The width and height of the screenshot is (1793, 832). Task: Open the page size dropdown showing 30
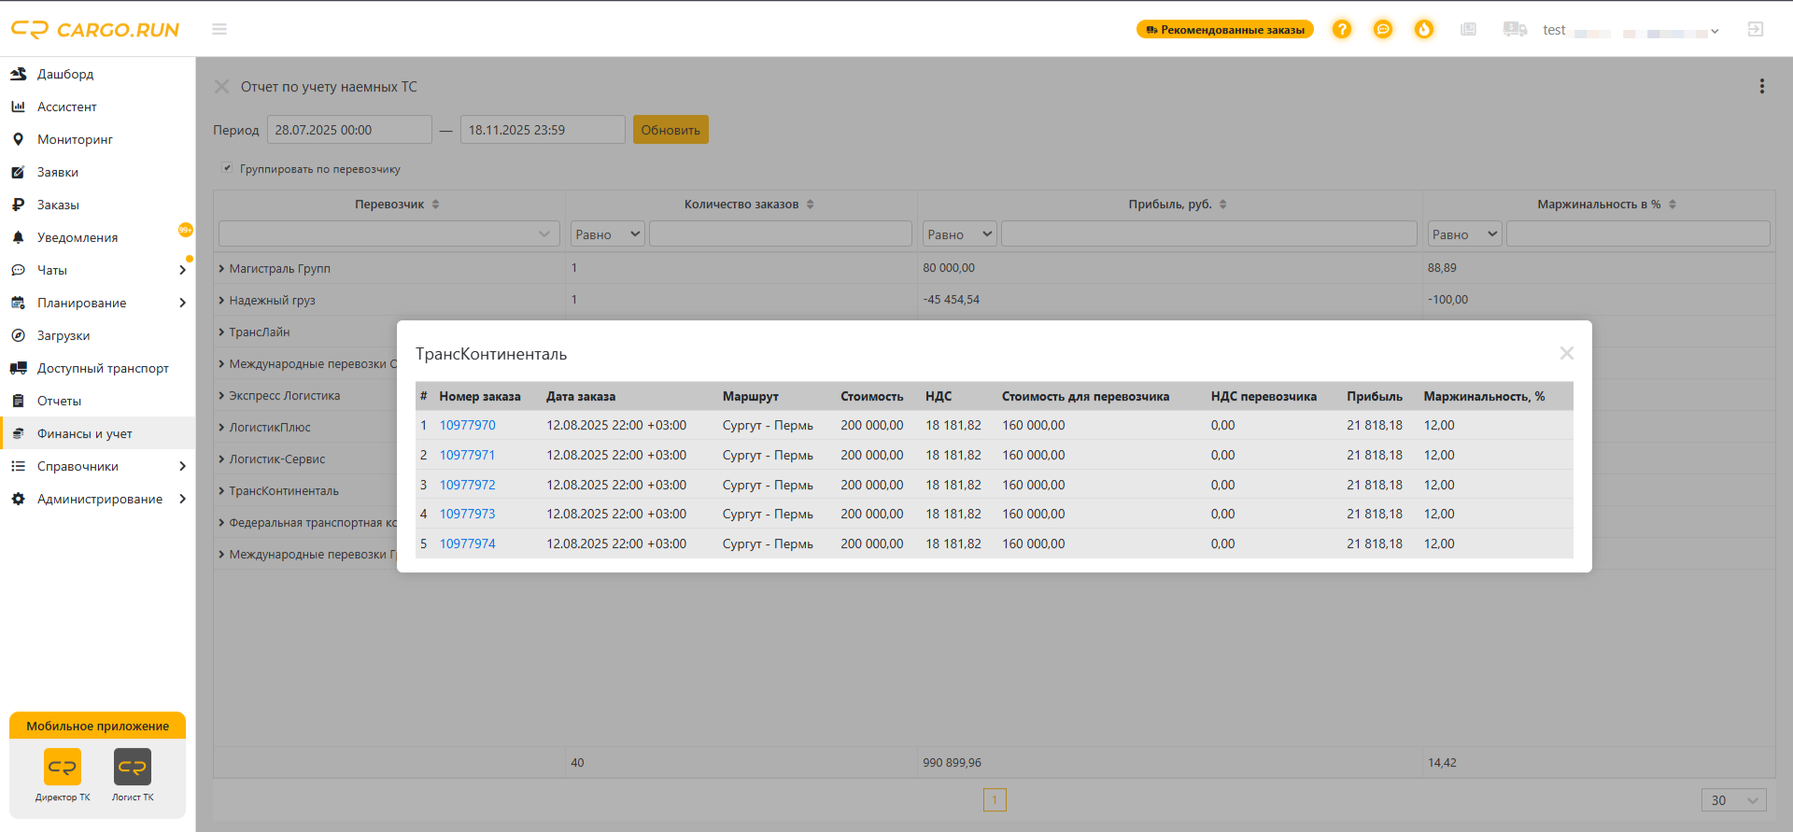[1734, 799]
